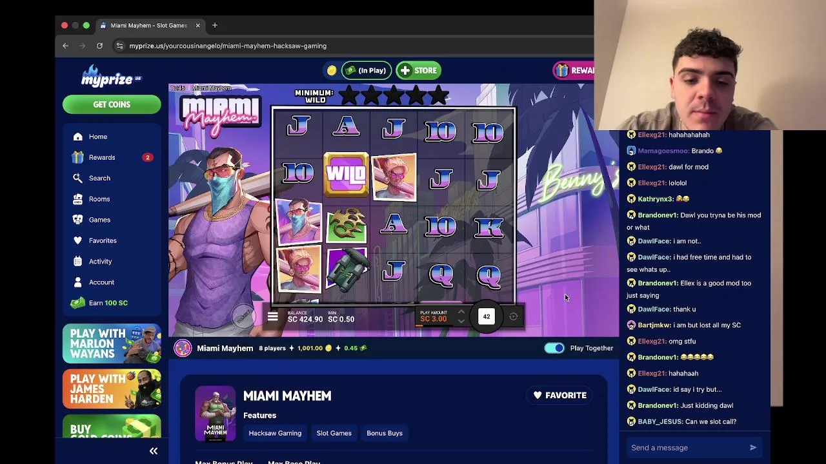Click the 8 players label
Image resolution: width=826 pixels, height=464 pixels.
[272, 348]
